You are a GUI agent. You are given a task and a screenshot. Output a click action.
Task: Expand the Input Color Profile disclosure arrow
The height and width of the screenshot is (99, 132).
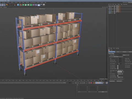tap(109, 77)
